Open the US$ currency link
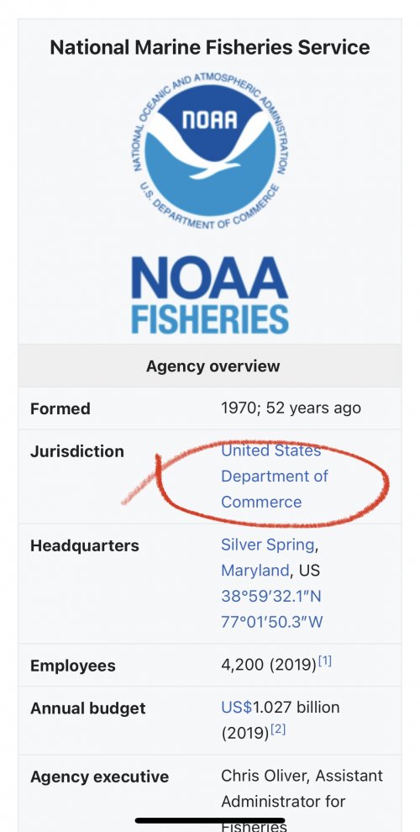This screenshot has height=832, width=420. (x=237, y=708)
